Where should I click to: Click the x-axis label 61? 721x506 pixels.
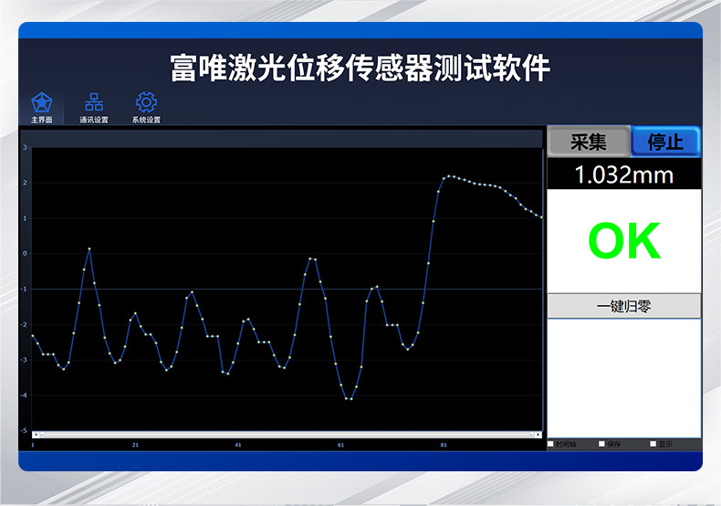[x=340, y=445]
